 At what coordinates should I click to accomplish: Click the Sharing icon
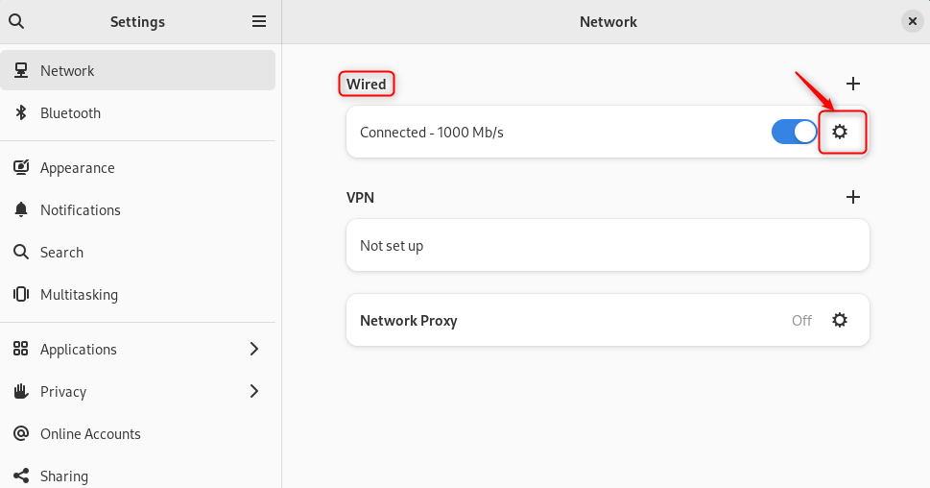point(21,476)
